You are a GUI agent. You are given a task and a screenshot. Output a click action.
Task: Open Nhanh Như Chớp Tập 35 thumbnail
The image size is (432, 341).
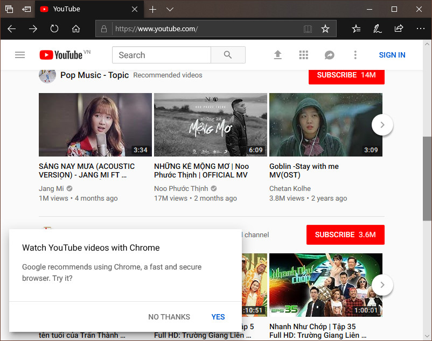click(x=326, y=285)
